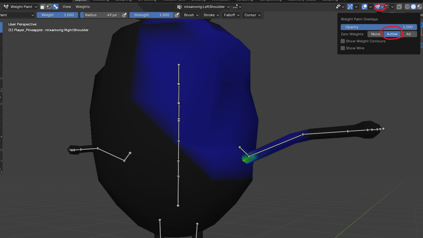Toggle Radius pen pressure icon
This screenshot has height=238, width=423.
[x=124, y=15]
